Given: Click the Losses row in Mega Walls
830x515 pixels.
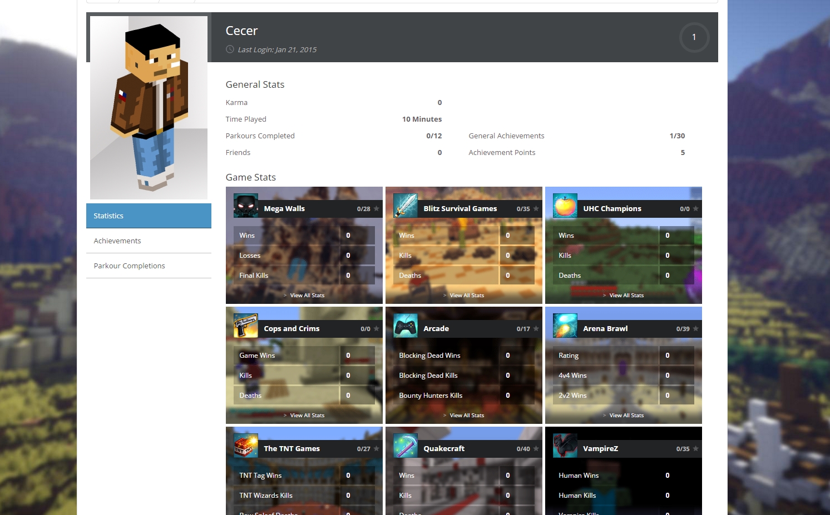Looking at the screenshot, I should coord(304,256).
